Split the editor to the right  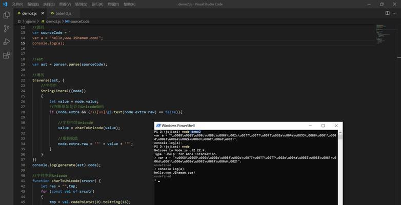[x=388, y=13]
